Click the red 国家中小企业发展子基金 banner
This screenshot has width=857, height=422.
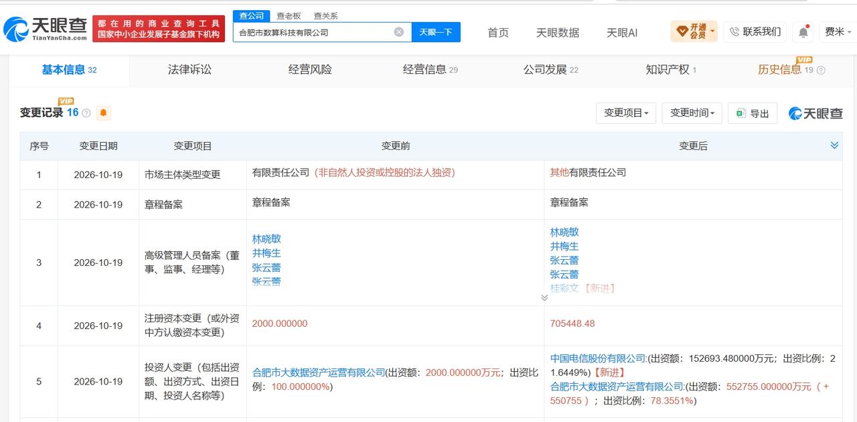(160, 29)
